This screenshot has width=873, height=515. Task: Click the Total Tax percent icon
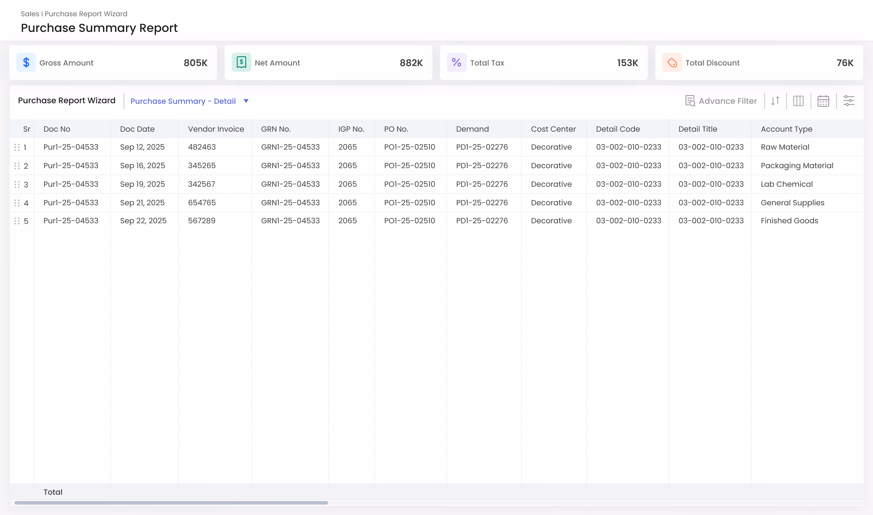tap(457, 62)
